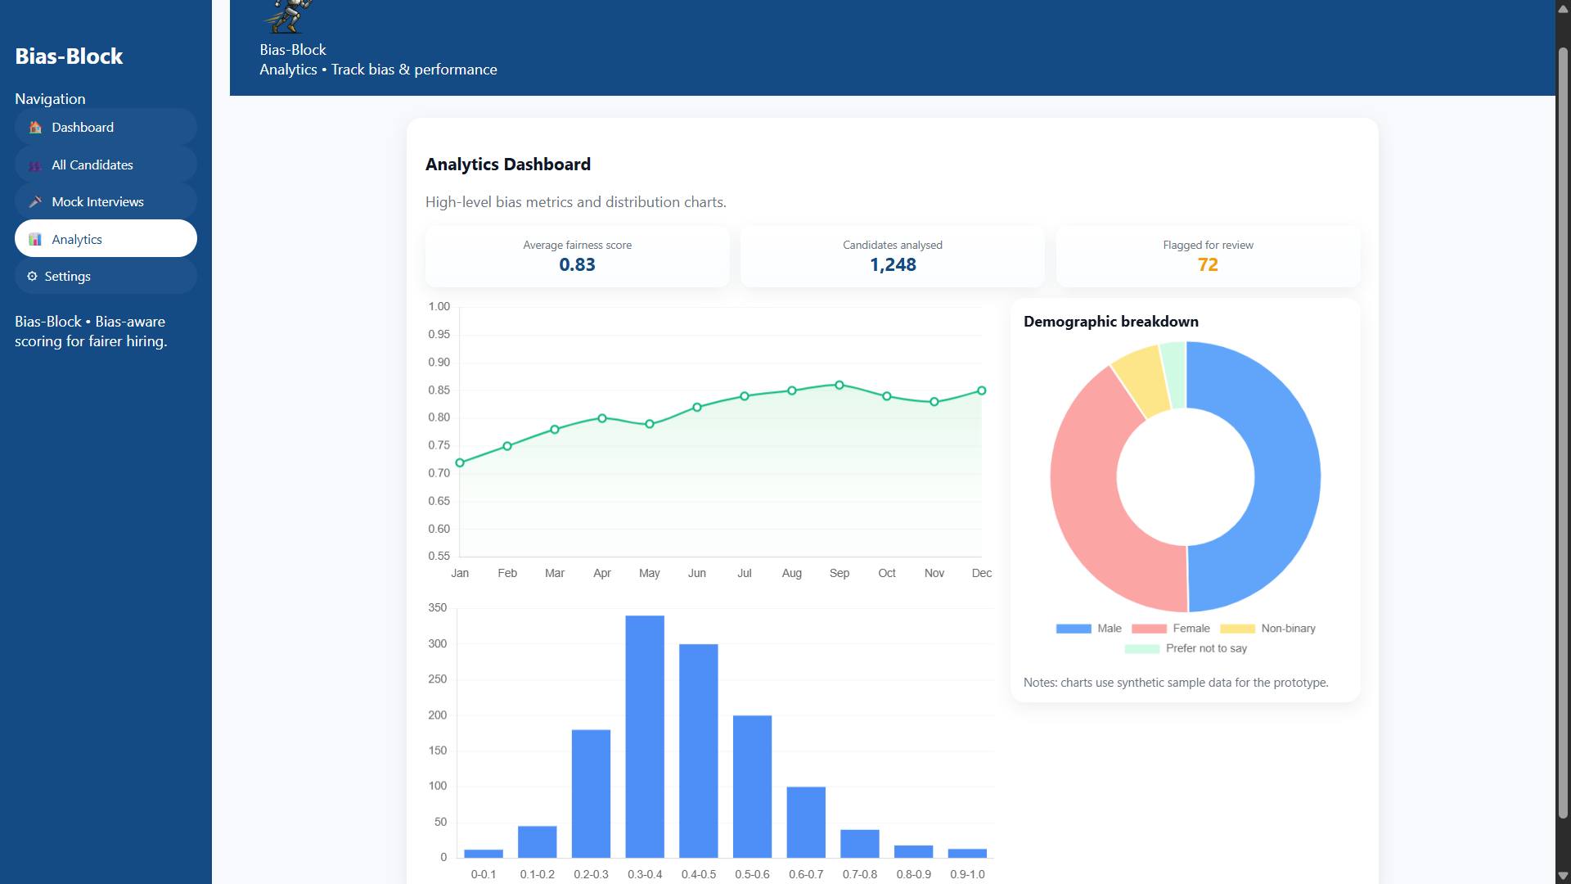Toggle Non-binary series in legend
This screenshot has width=1571, height=884.
click(1267, 629)
